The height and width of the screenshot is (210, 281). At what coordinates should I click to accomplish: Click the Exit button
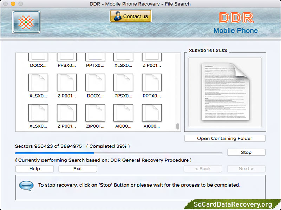pos(78,169)
